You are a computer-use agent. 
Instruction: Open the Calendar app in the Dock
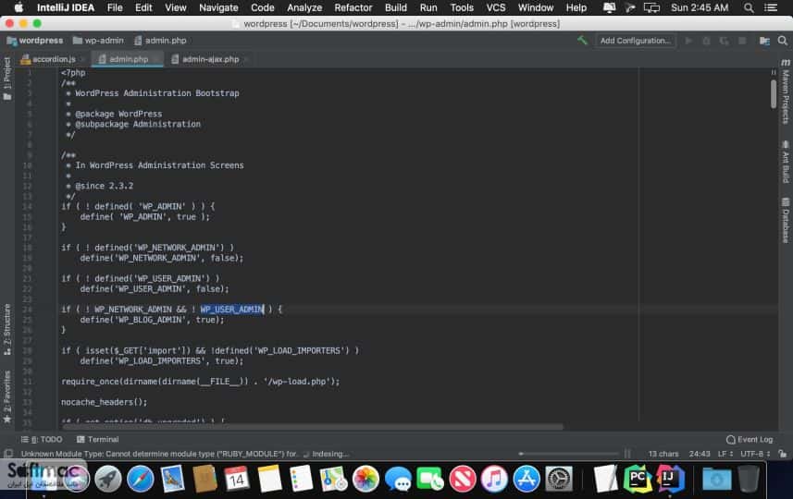pos(236,479)
